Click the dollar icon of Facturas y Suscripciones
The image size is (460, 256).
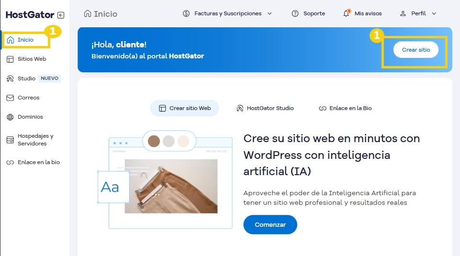coord(186,13)
